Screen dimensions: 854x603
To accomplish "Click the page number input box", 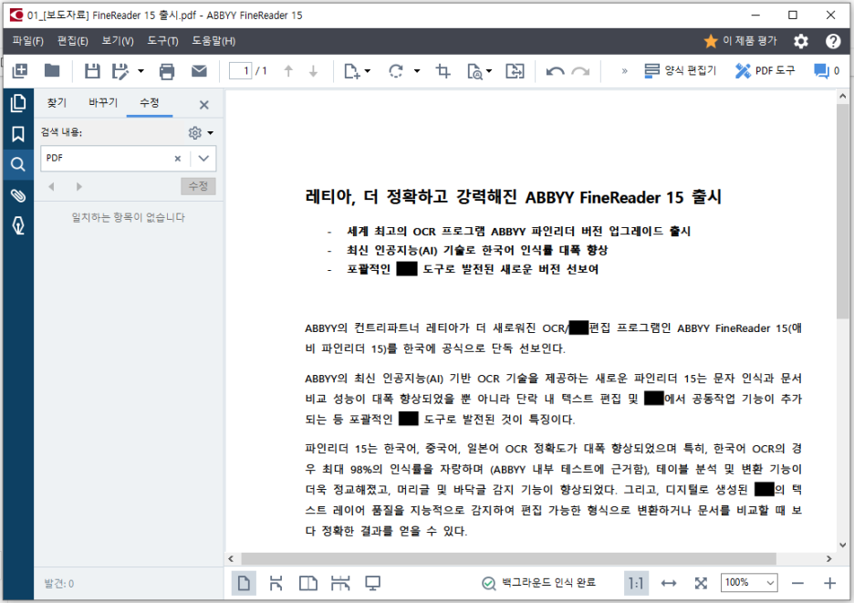I will pyautogui.click(x=240, y=71).
